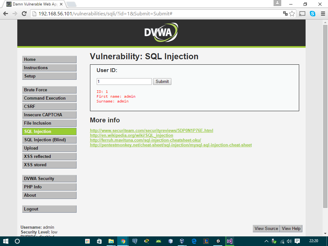
Task: Open the Chrome menu
Action: [324, 14]
